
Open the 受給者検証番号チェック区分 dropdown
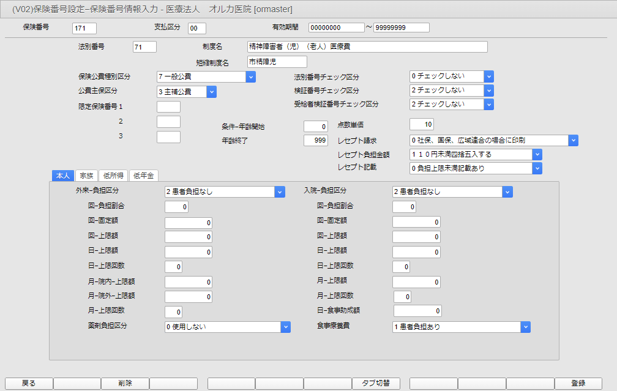click(x=488, y=104)
